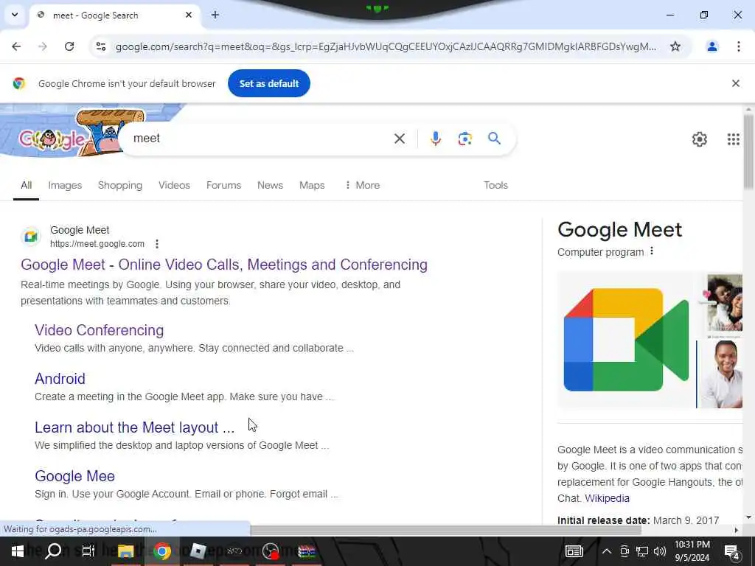Open Chrome three-dot menu
This screenshot has width=755, height=566.
coord(738,46)
